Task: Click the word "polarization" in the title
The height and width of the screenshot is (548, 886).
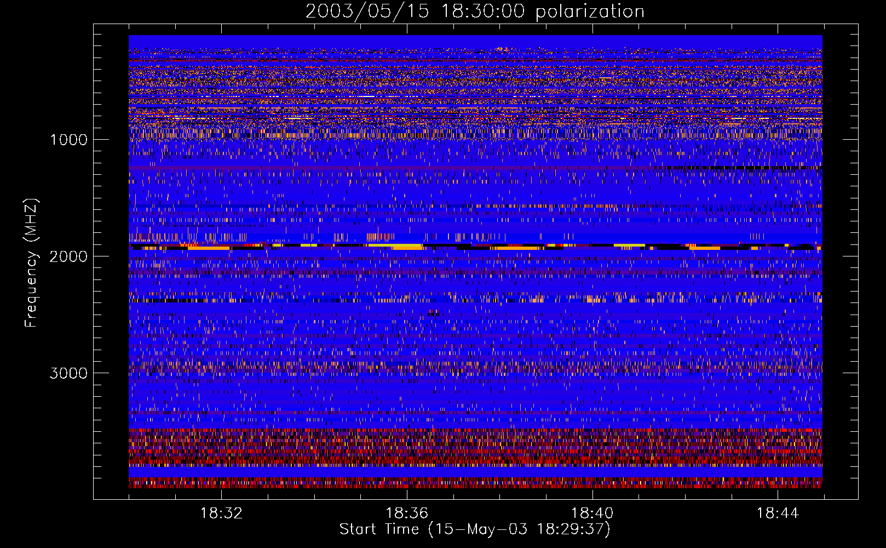Action: [590, 11]
